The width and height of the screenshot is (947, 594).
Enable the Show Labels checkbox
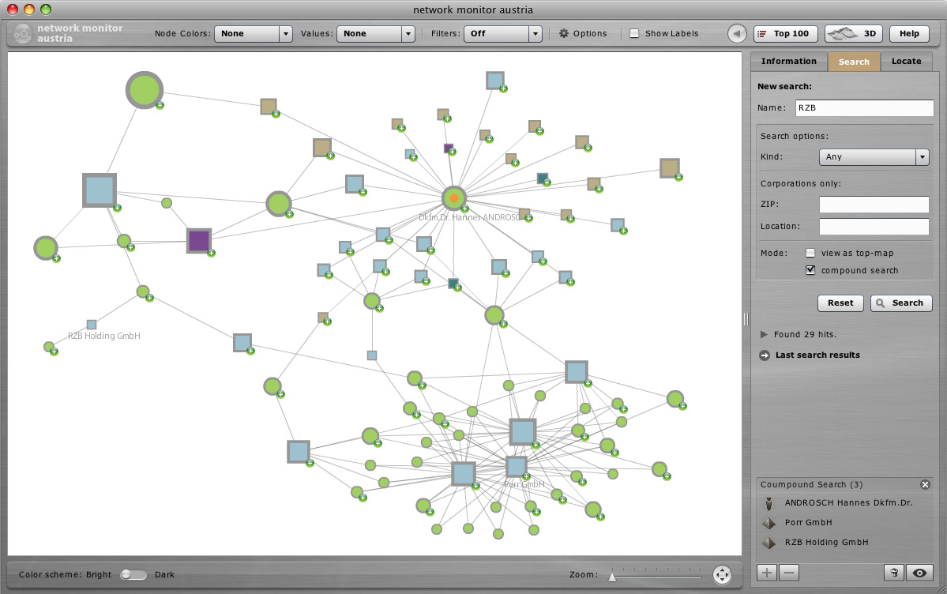click(x=634, y=34)
